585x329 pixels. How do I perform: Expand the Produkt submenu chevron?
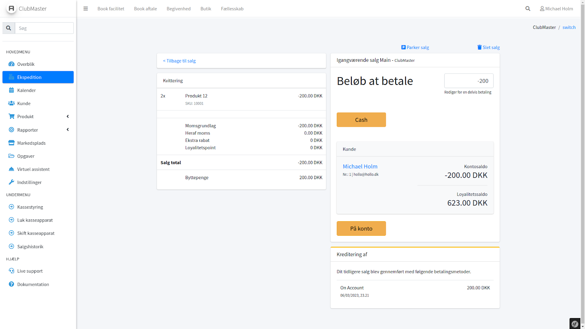(x=68, y=117)
